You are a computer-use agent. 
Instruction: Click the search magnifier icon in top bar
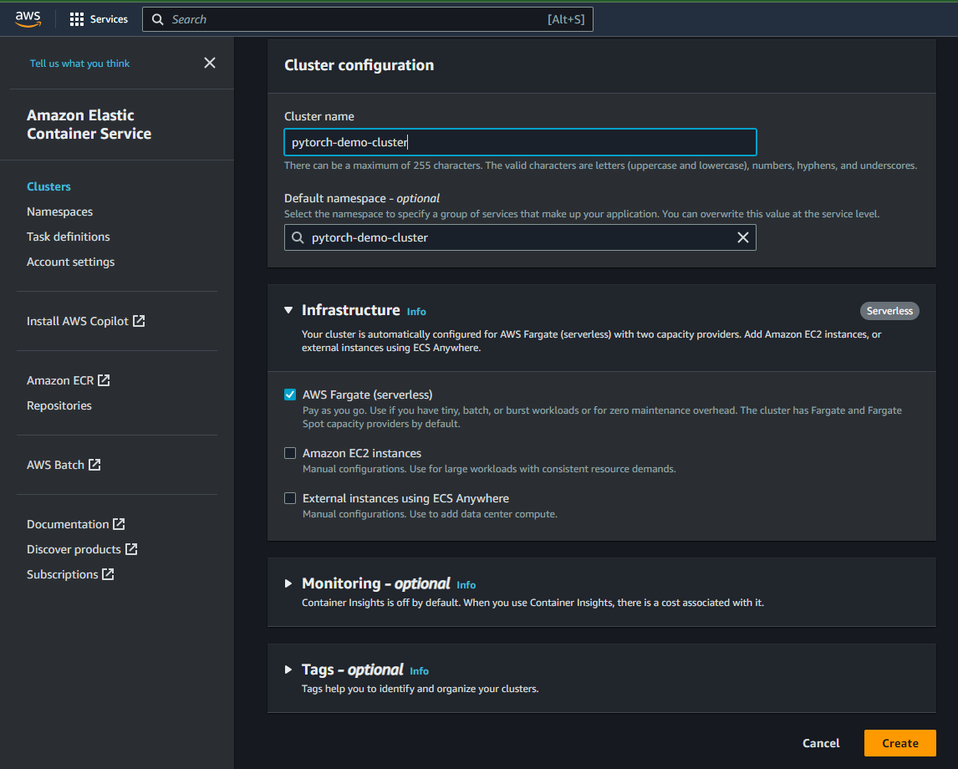[158, 19]
